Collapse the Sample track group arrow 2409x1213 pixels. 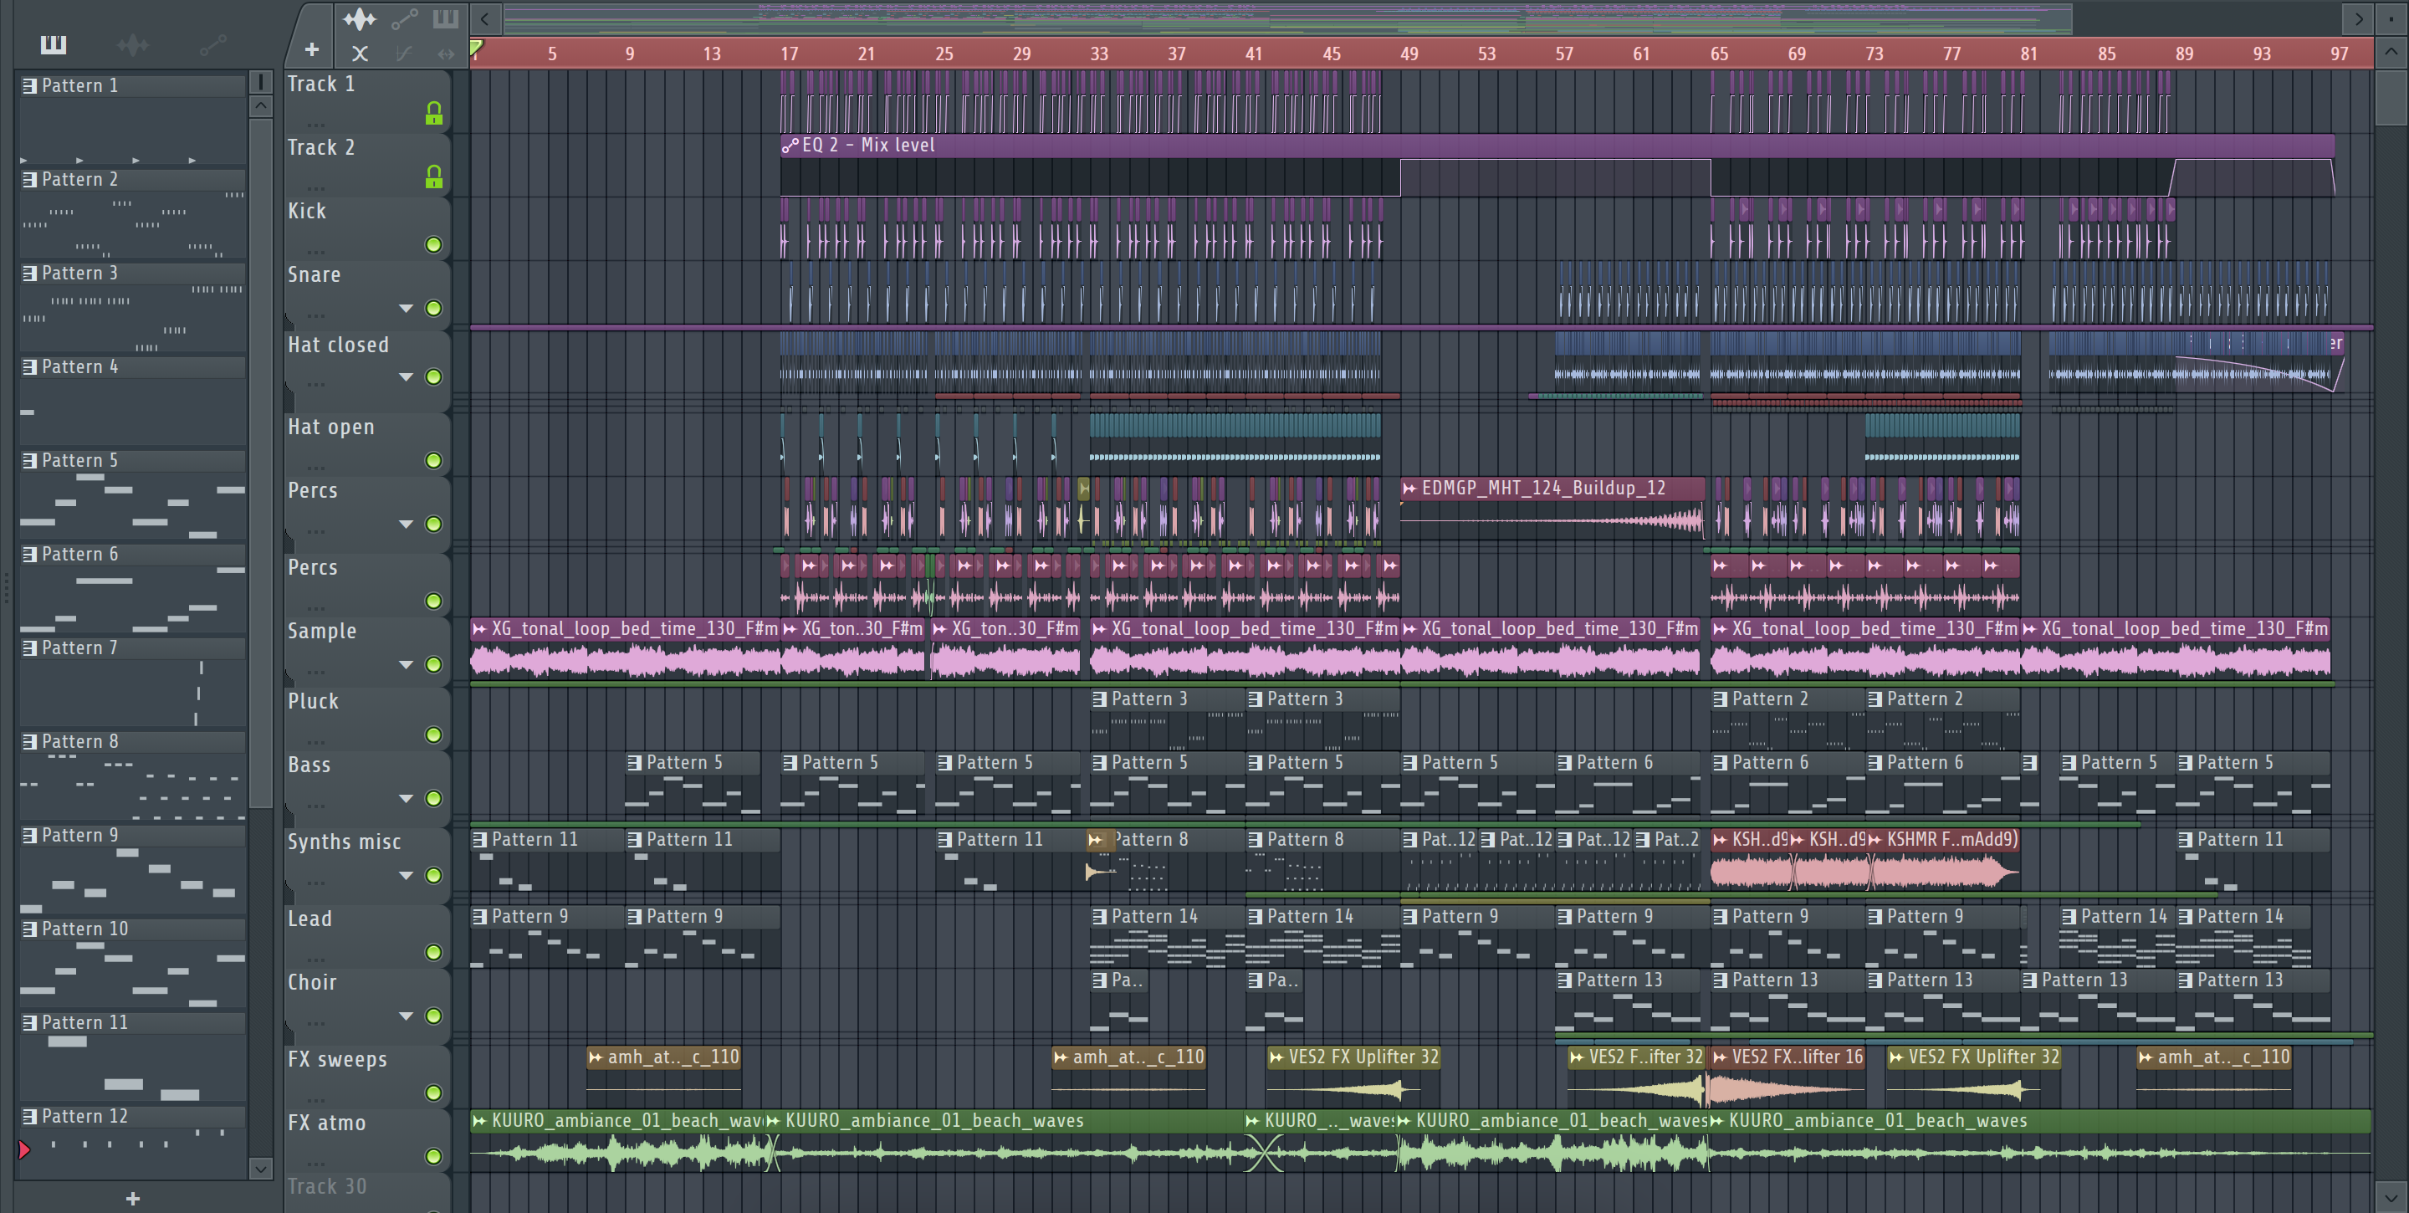(x=406, y=664)
